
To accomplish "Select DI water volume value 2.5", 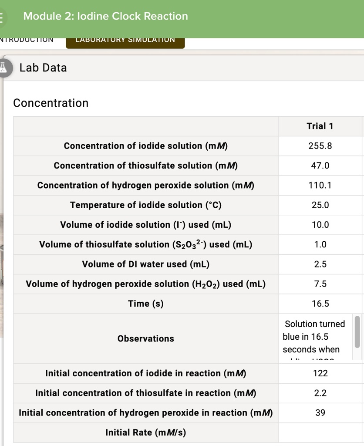I will (x=320, y=264).
